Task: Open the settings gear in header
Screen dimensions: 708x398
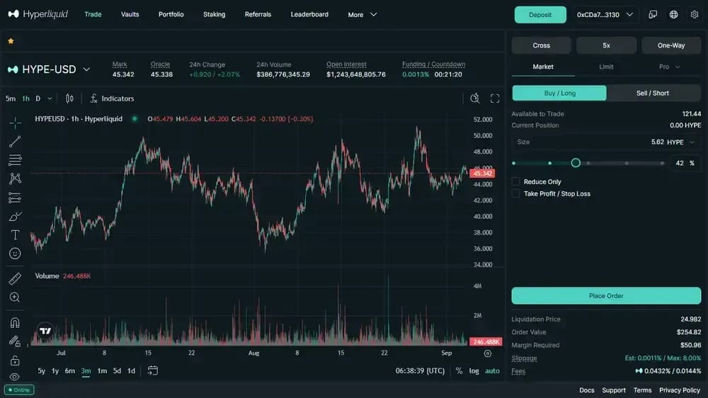Action: [695, 14]
